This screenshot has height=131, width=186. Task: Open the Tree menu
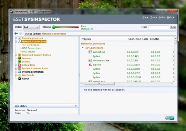[x=154, y=17]
